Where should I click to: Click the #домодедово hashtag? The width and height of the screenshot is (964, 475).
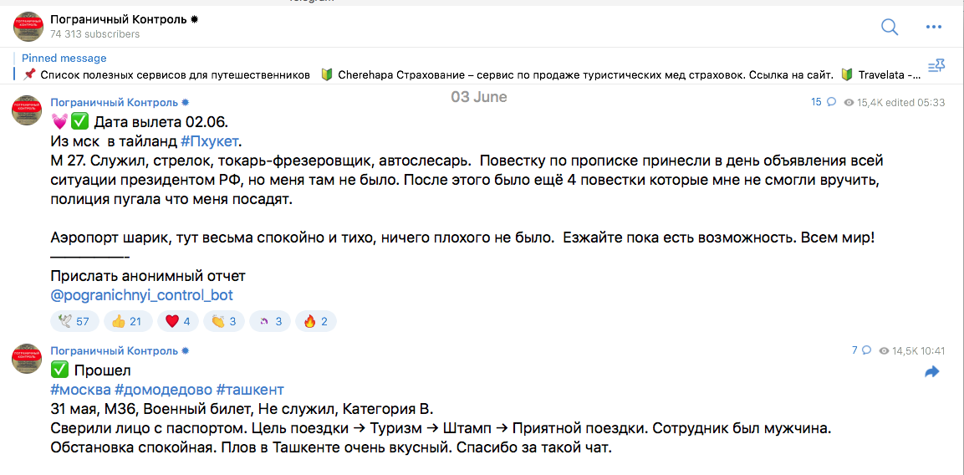point(164,390)
